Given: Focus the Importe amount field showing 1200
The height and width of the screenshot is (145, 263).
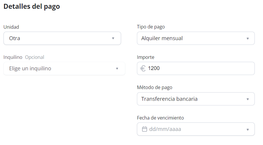Looking at the screenshot, I should tap(200, 69).
